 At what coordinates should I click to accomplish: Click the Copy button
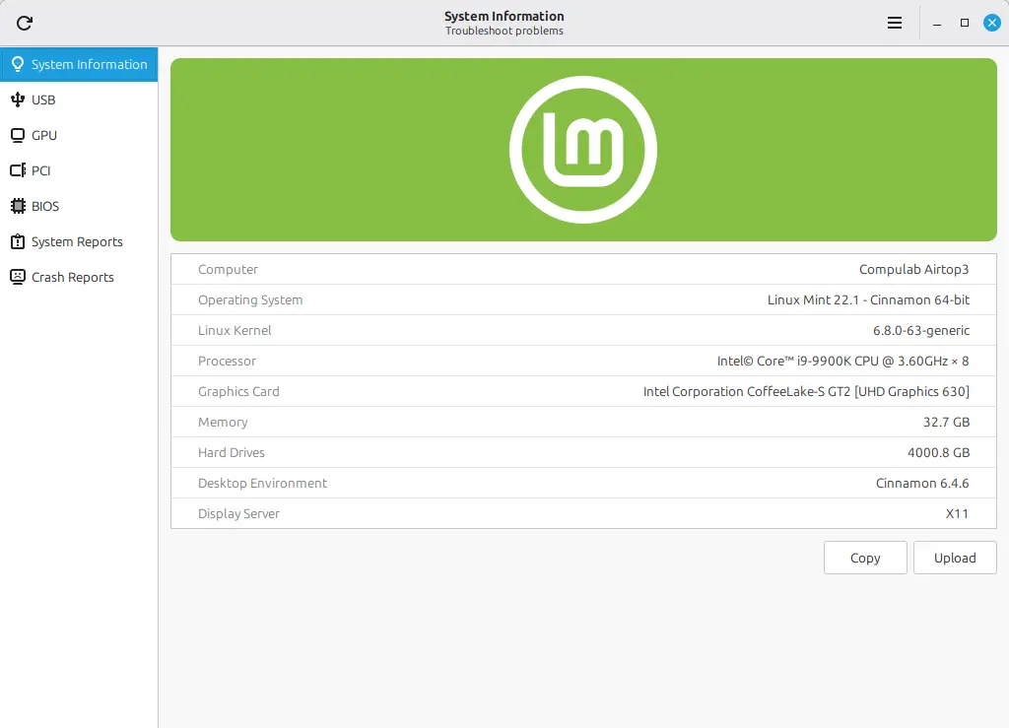point(865,558)
